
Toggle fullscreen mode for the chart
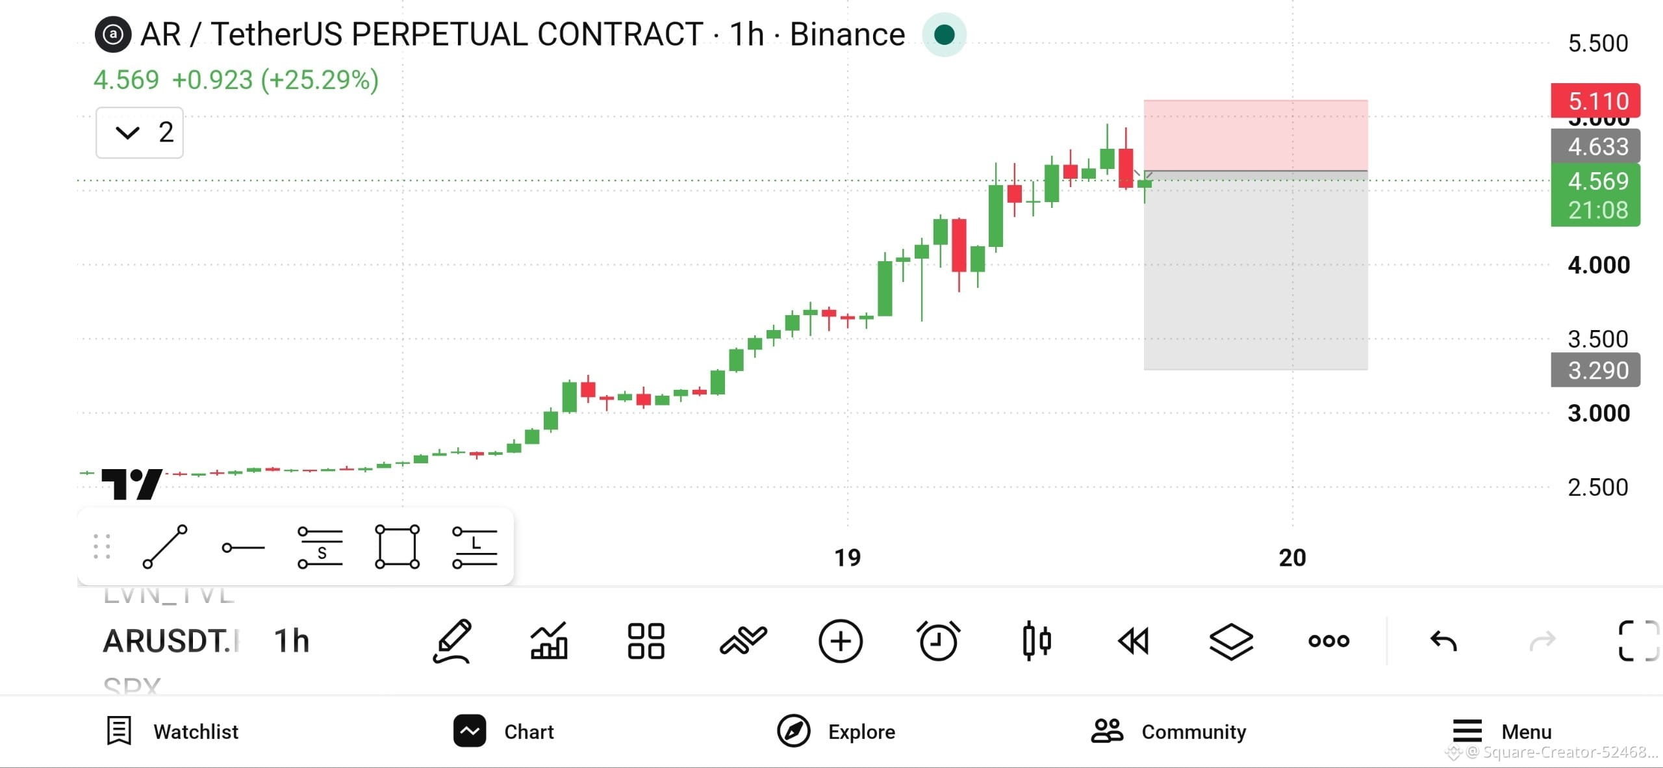tap(1638, 641)
